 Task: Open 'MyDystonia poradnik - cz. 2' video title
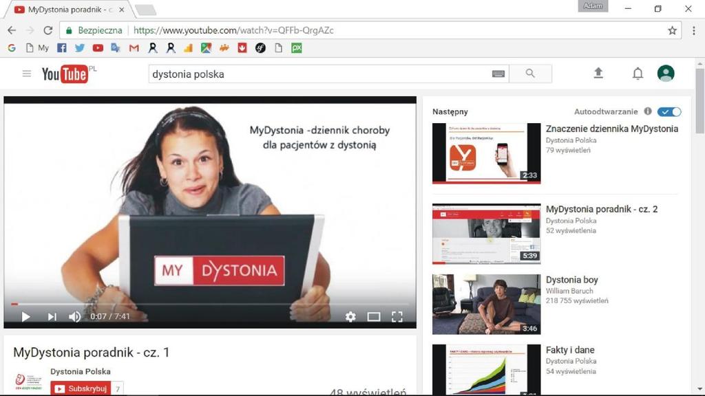click(602, 209)
